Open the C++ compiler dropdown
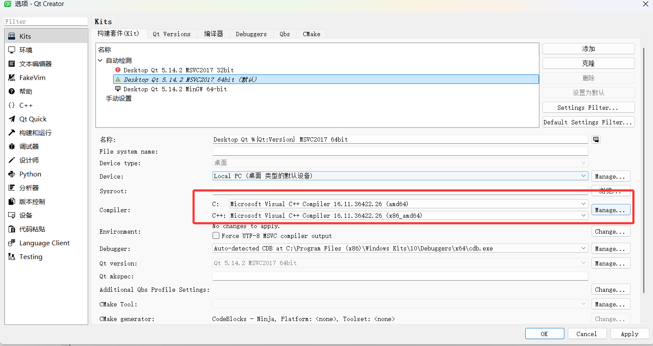This screenshot has width=653, height=346. [x=408, y=216]
